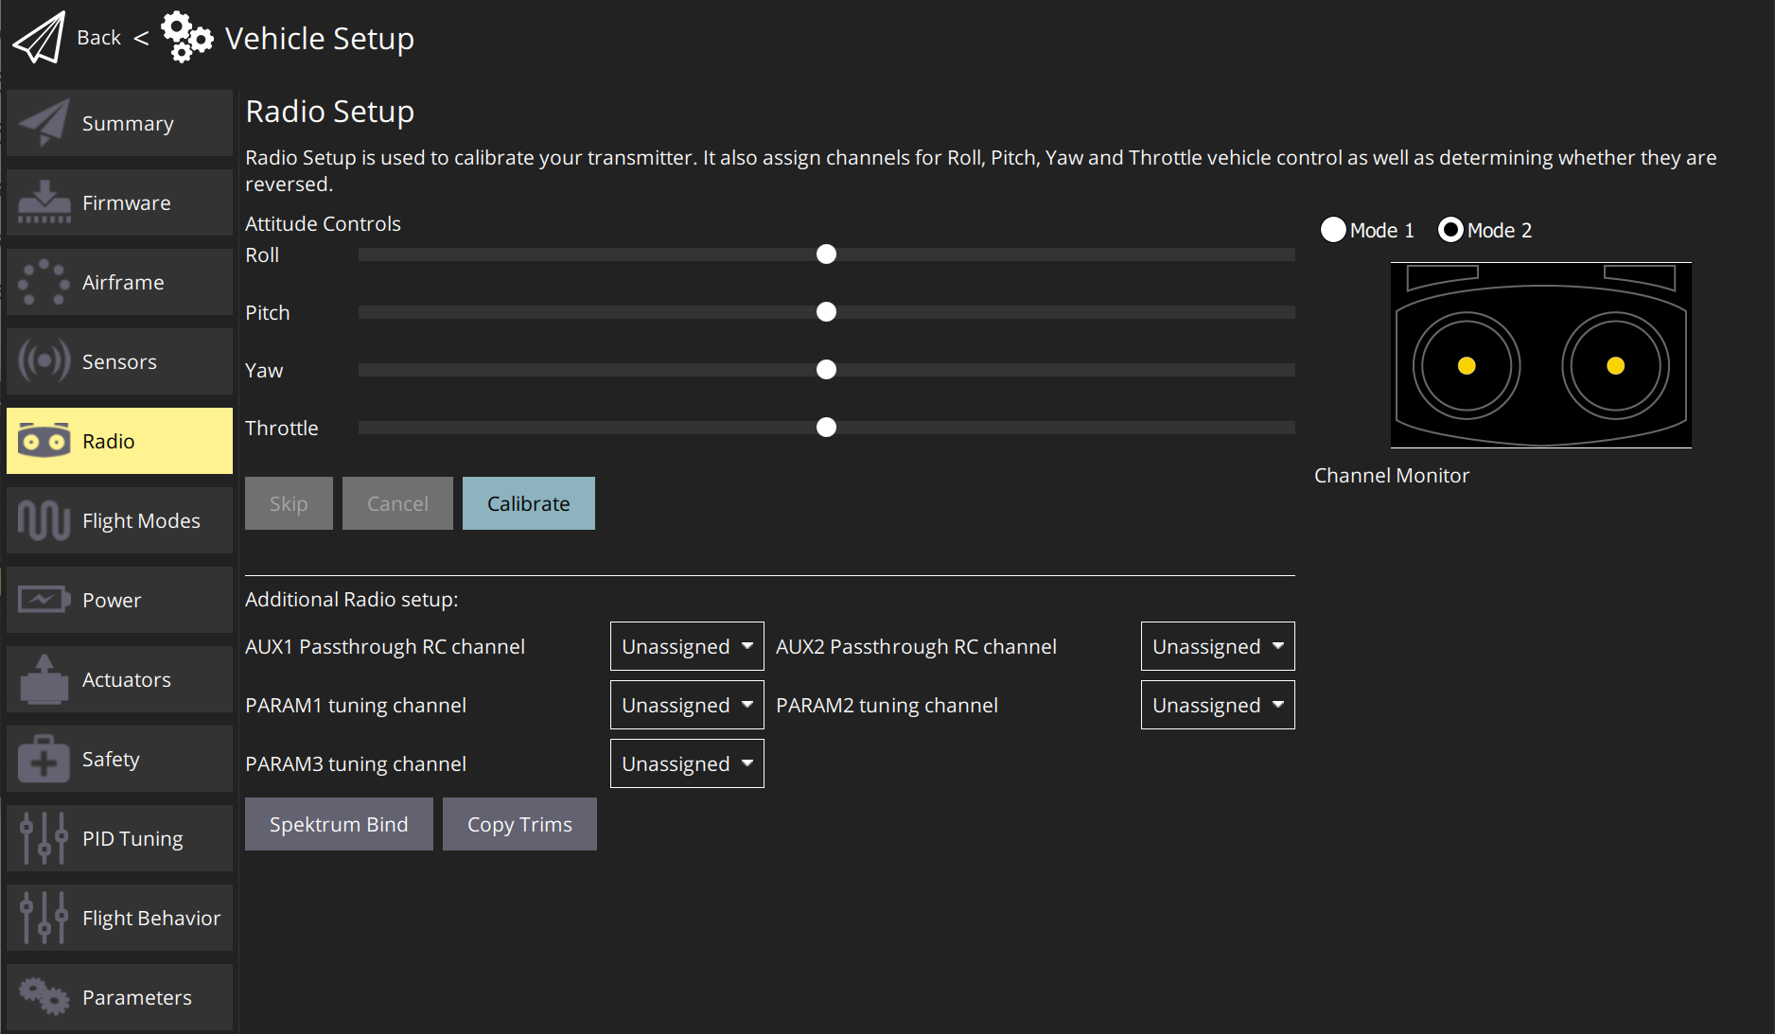Open AUX1 Passthrough RC channel dropdown

687,646
